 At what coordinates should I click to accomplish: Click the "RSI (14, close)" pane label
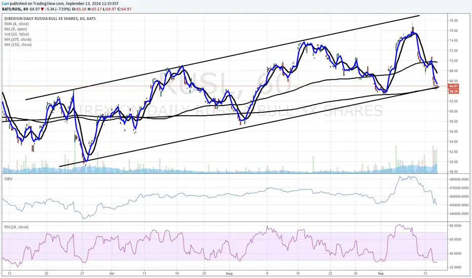16,227
